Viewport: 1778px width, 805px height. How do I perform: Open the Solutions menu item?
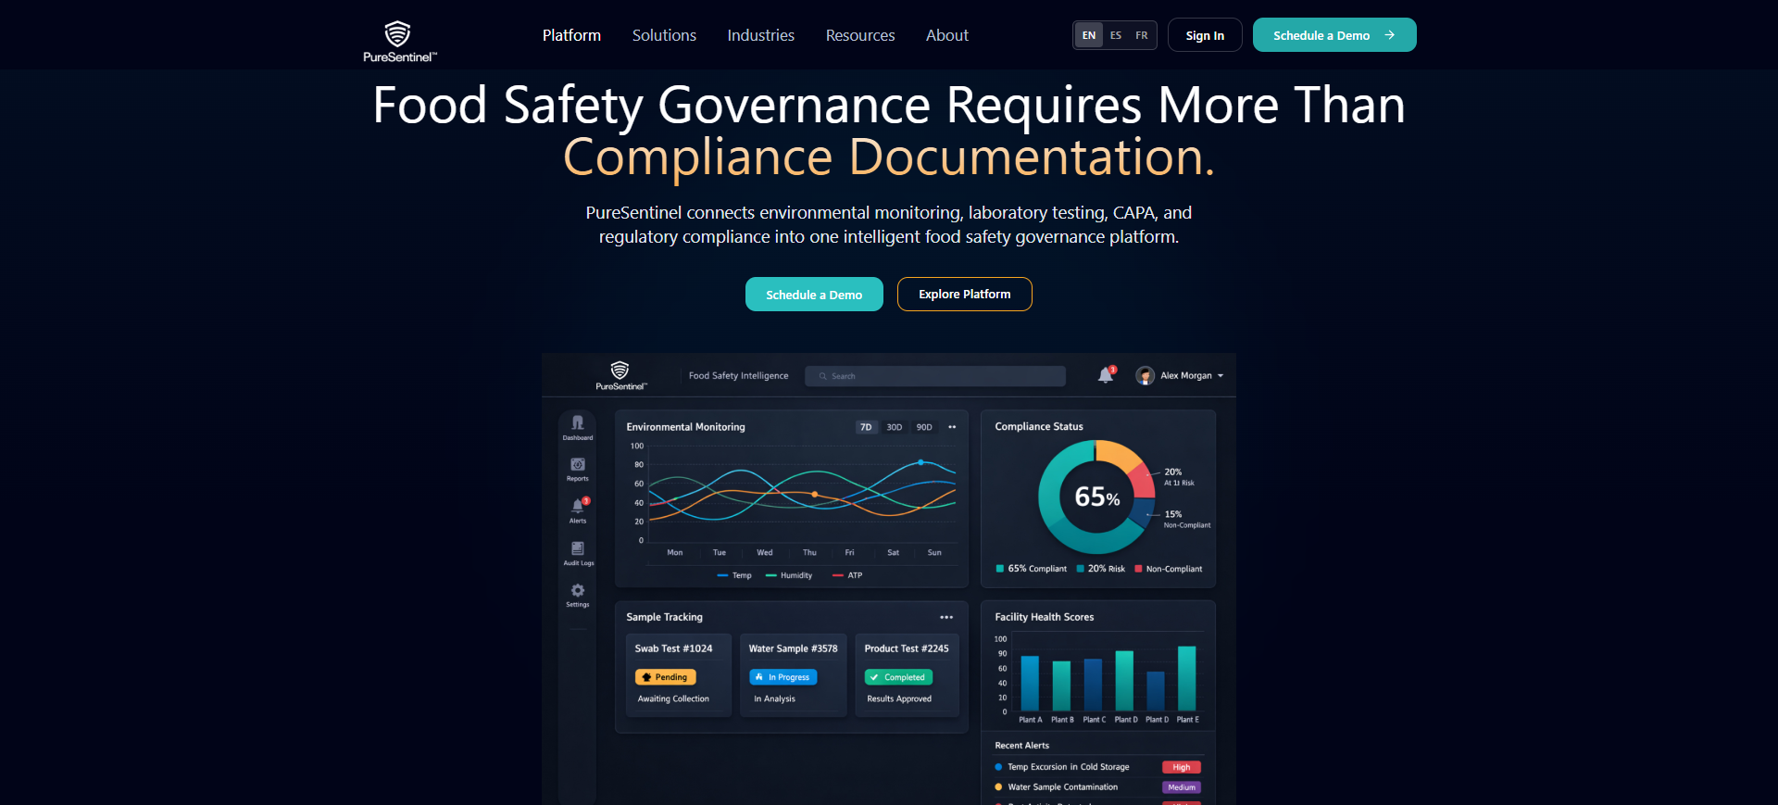coord(664,35)
